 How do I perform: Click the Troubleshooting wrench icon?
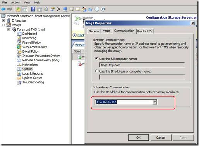tap(19, 82)
